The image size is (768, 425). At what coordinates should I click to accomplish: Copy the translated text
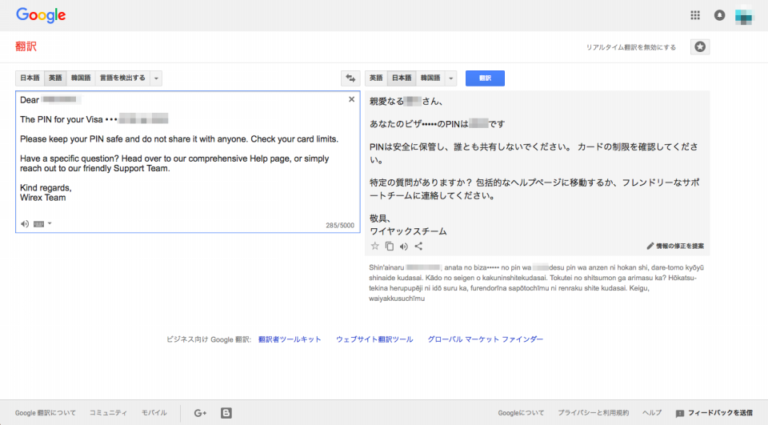pos(390,246)
